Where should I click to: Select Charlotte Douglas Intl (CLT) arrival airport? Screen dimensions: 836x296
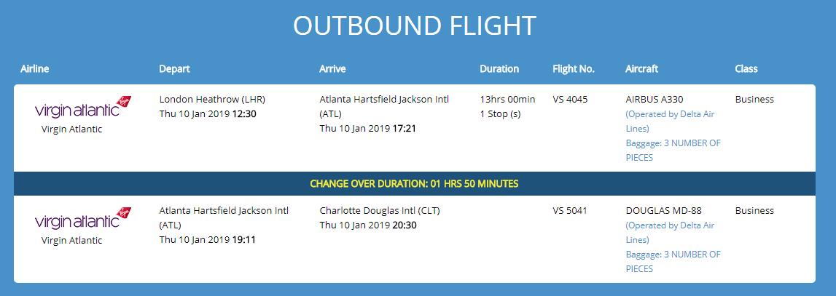pos(380,211)
